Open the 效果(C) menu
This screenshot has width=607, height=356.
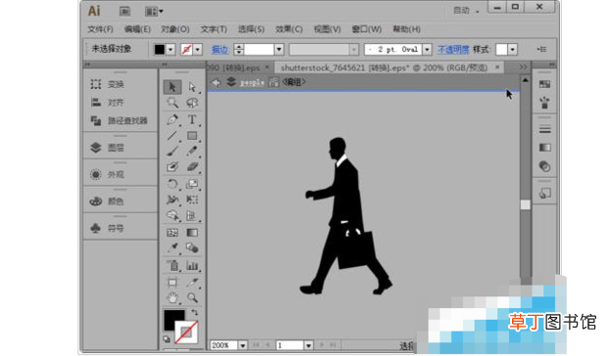289,29
